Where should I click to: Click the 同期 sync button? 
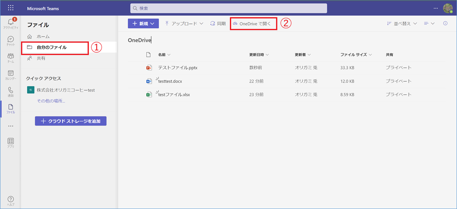(x=218, y=24)
